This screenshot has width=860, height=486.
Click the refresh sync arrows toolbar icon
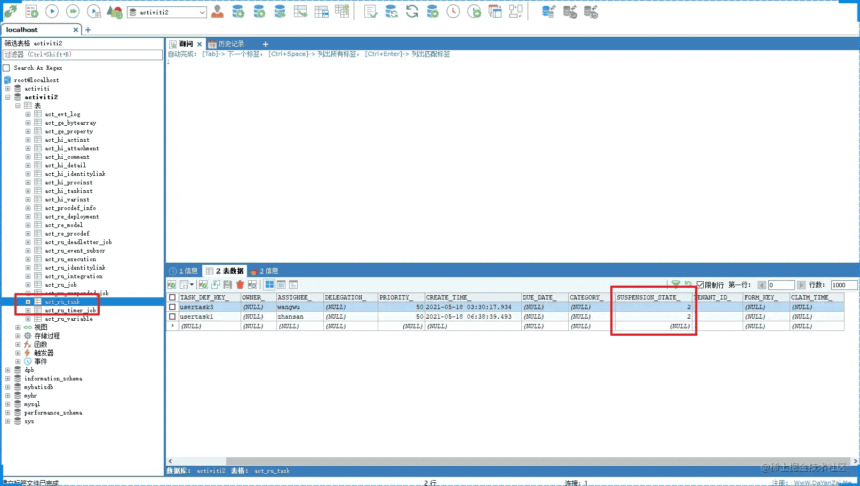pos(412,11)
